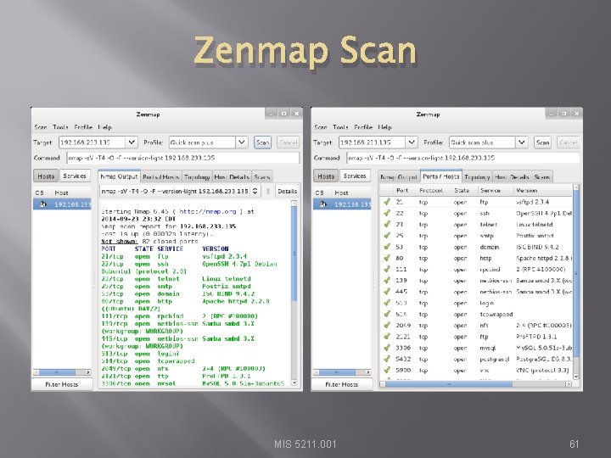
Task: Click Filter Hosts button in left window
Action: click(x=62, y=384)
